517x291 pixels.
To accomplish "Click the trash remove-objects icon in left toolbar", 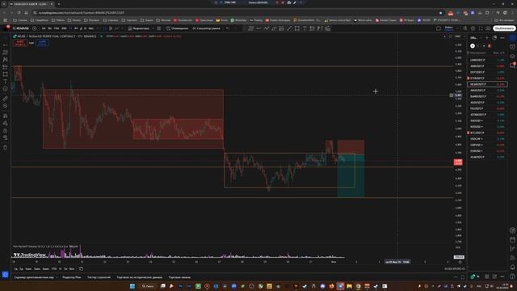I will point(6,147).
